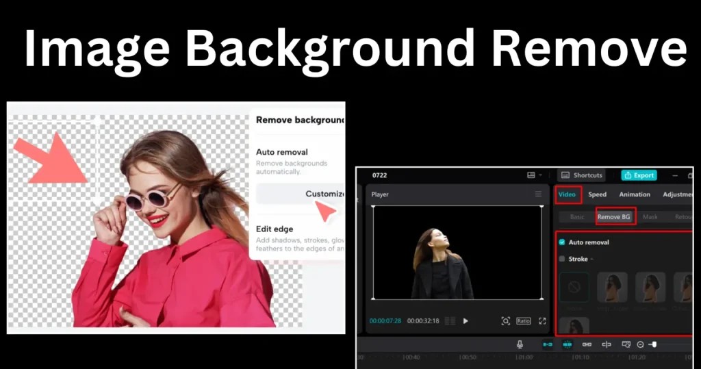Select the Mask sub-tab
The height and width of the screenshot is (369, 701).
pos(650,217)
